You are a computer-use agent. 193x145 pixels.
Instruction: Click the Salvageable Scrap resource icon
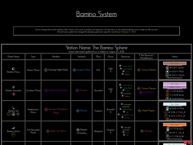119,115
